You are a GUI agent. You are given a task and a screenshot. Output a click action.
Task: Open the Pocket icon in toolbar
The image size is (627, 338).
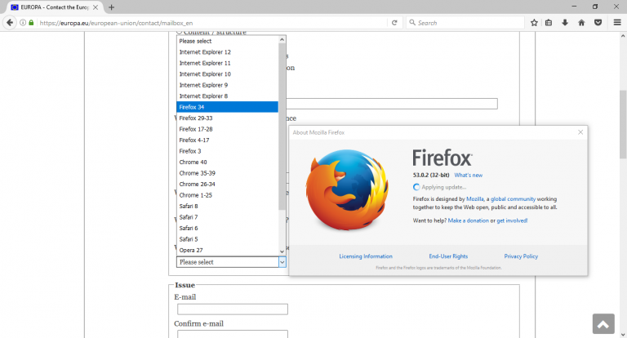click(598, 23)
